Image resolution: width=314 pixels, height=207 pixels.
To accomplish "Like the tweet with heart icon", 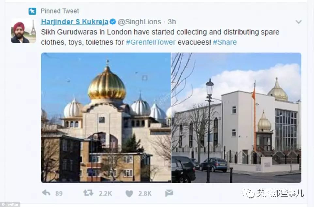I will pyautogui.click(x=129, y=193).
